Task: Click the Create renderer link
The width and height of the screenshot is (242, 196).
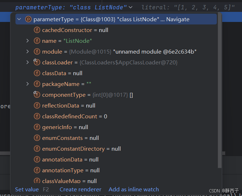Action: coord(81,190)
